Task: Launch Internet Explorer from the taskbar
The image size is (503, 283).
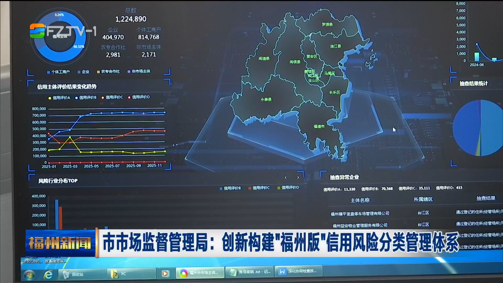Action: (x=48, y=274)
